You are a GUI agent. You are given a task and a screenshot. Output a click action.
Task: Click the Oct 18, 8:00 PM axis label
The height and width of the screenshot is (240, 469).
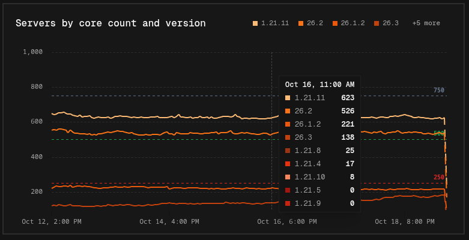tap(405, 222)
